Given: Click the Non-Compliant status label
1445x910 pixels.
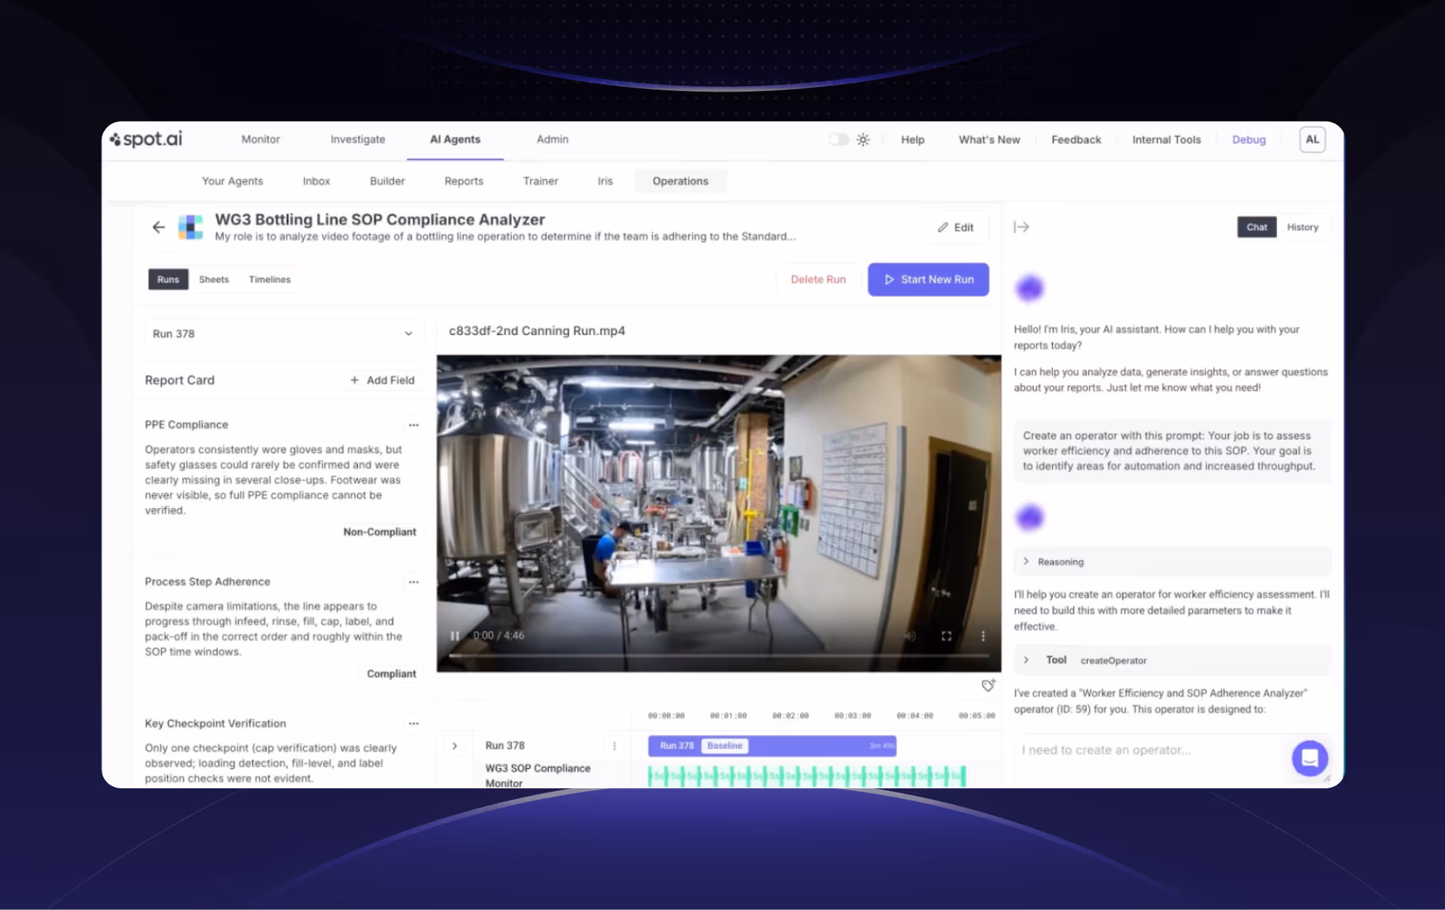Looking at the screenshot, I should 379,532.
